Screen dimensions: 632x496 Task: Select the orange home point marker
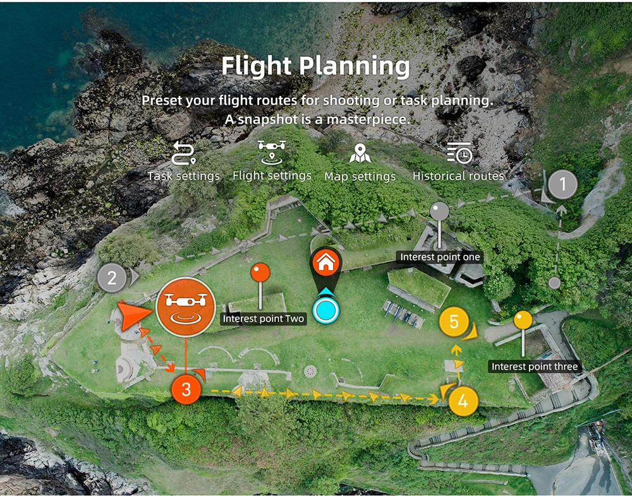(x=325, y=262)
